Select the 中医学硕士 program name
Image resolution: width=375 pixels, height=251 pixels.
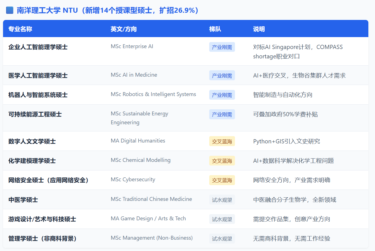(x=23, y=200)
